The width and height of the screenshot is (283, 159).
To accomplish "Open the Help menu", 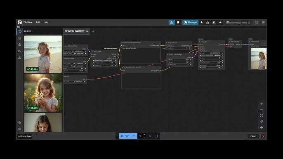I will pos(46,22).
